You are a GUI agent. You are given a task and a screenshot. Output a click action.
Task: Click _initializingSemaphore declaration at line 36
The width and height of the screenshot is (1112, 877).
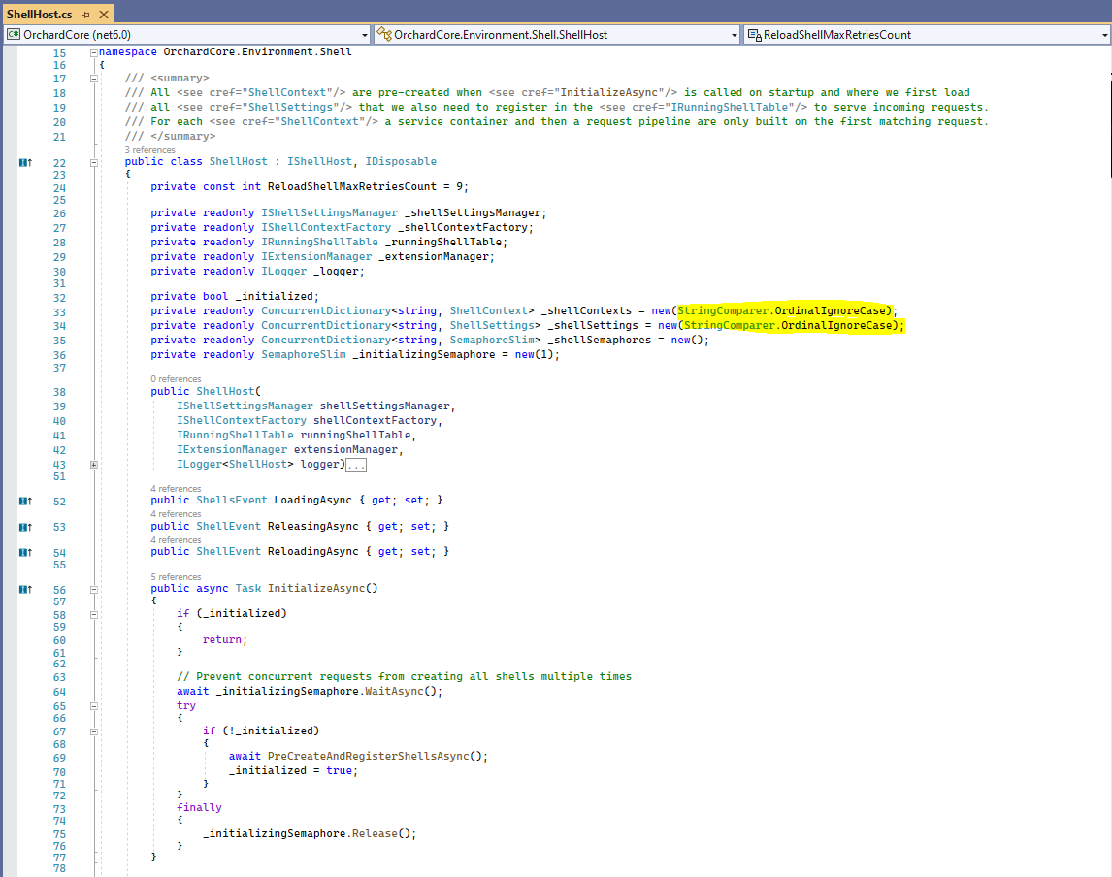(423, 354)
